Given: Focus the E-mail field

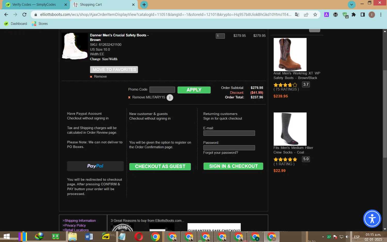Looking at the screenshot, I should (229, 133).
